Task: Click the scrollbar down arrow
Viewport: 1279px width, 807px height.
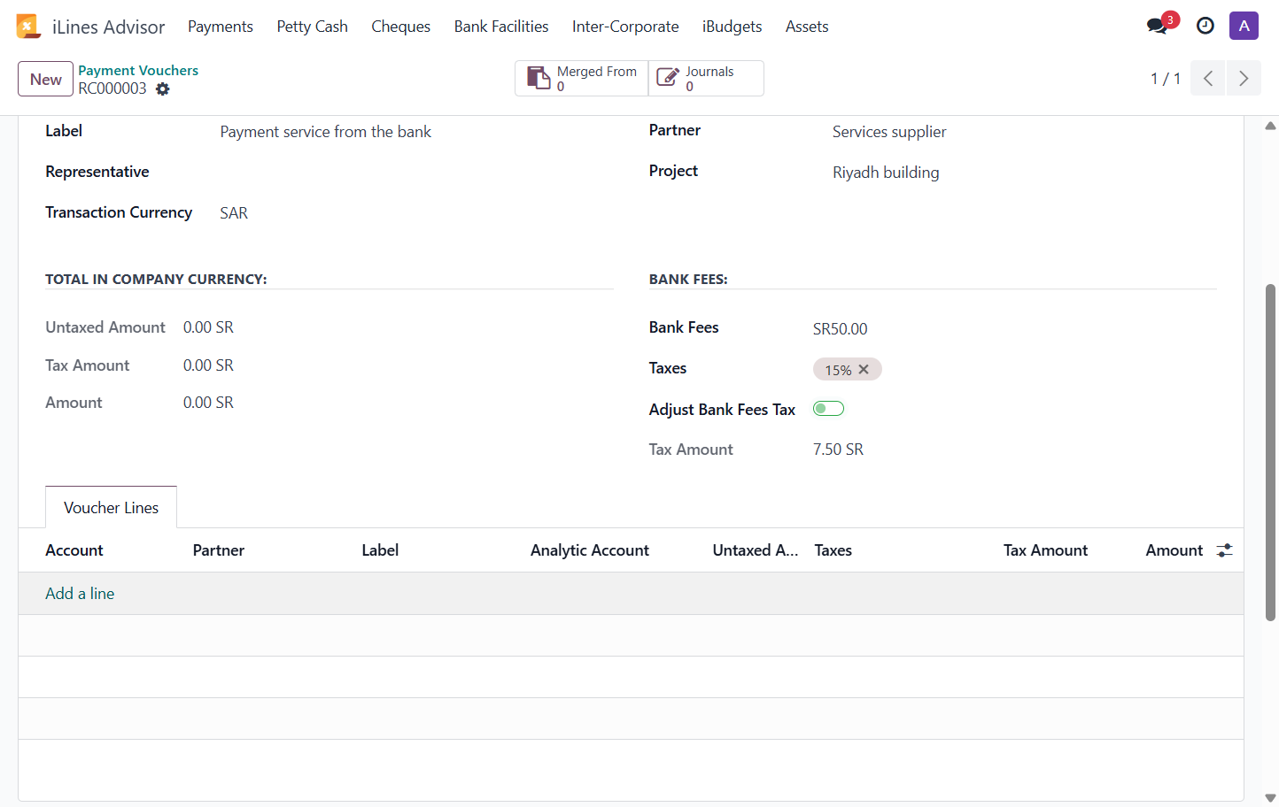Action: pyautogui.click(x=1270, y=798)
